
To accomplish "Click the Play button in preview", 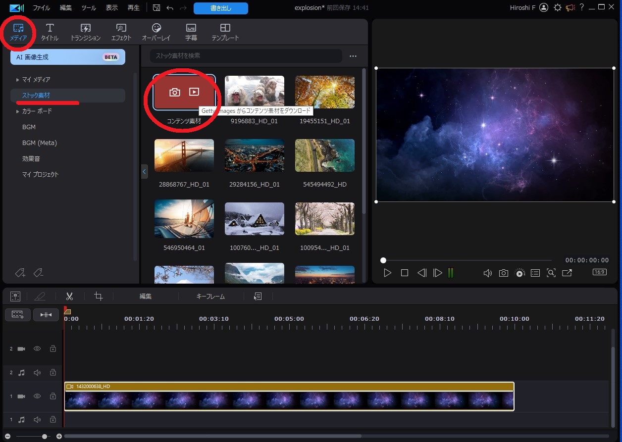I will tap(388, 273).
